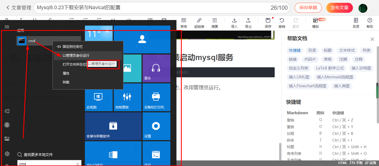This screenshot has height=166, width=379.
Task: Close the 帮助文档 help panel
Action: point(372,39)
